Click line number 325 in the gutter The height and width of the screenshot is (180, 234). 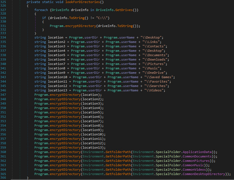3,2
